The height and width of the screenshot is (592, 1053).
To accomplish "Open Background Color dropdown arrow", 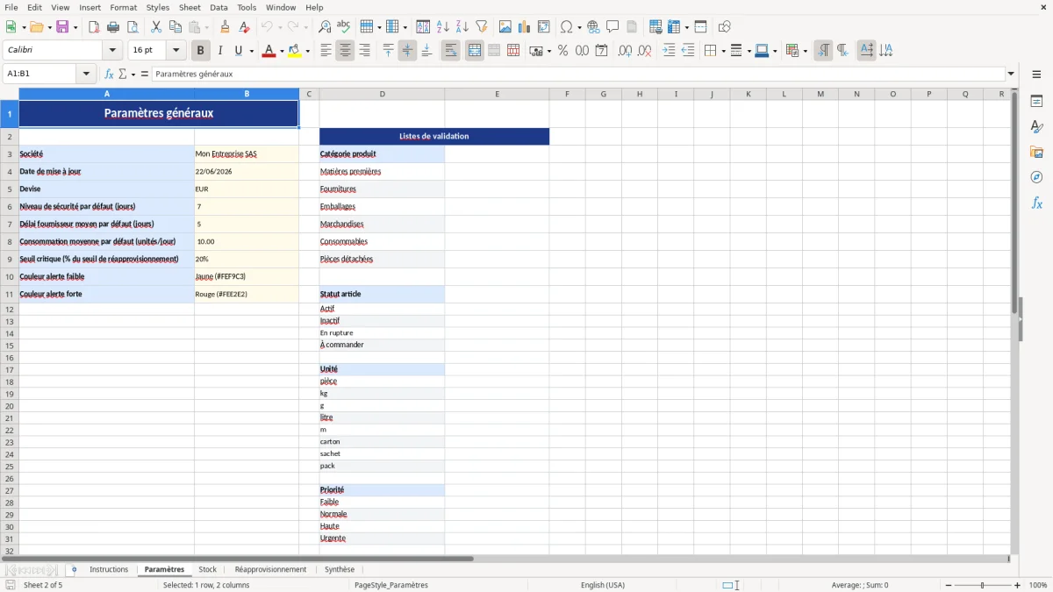I will click(307, 51).
